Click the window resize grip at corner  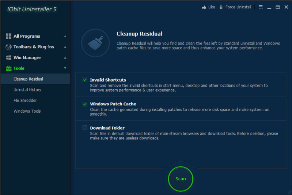coord(289,192)
